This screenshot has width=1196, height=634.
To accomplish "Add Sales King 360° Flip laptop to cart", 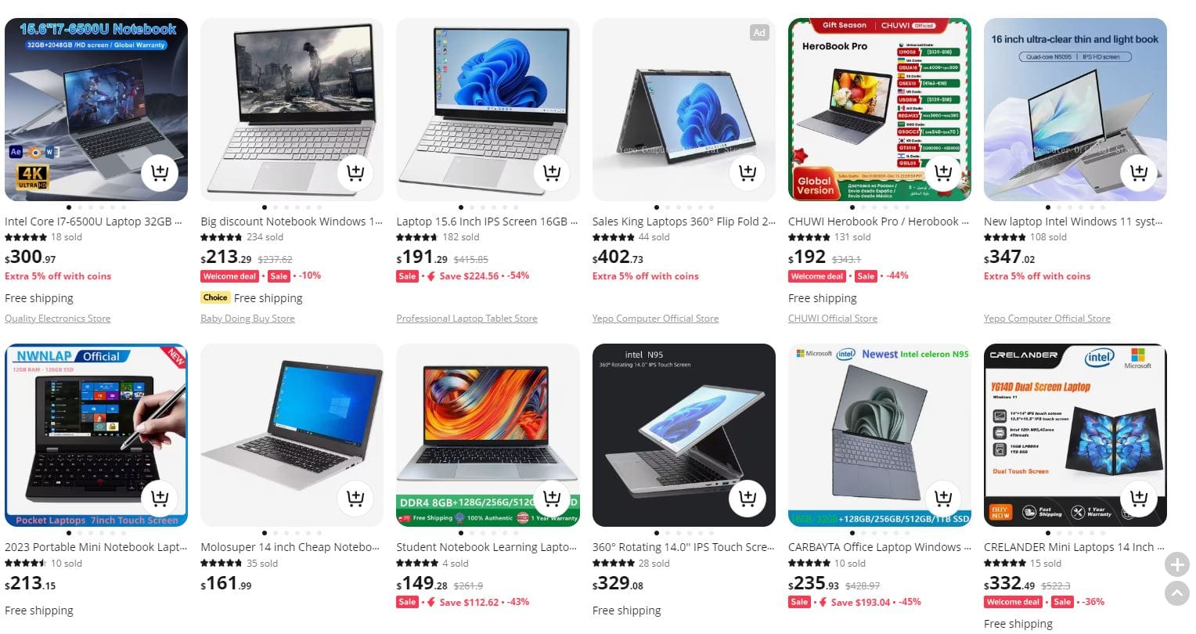I will pyautogui.click(x=747, y=173).
